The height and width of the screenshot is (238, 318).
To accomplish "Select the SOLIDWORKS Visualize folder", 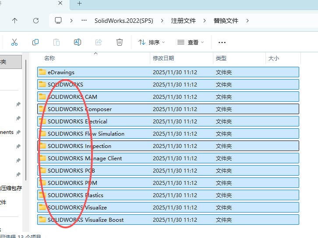I will [x=168, y=207].
